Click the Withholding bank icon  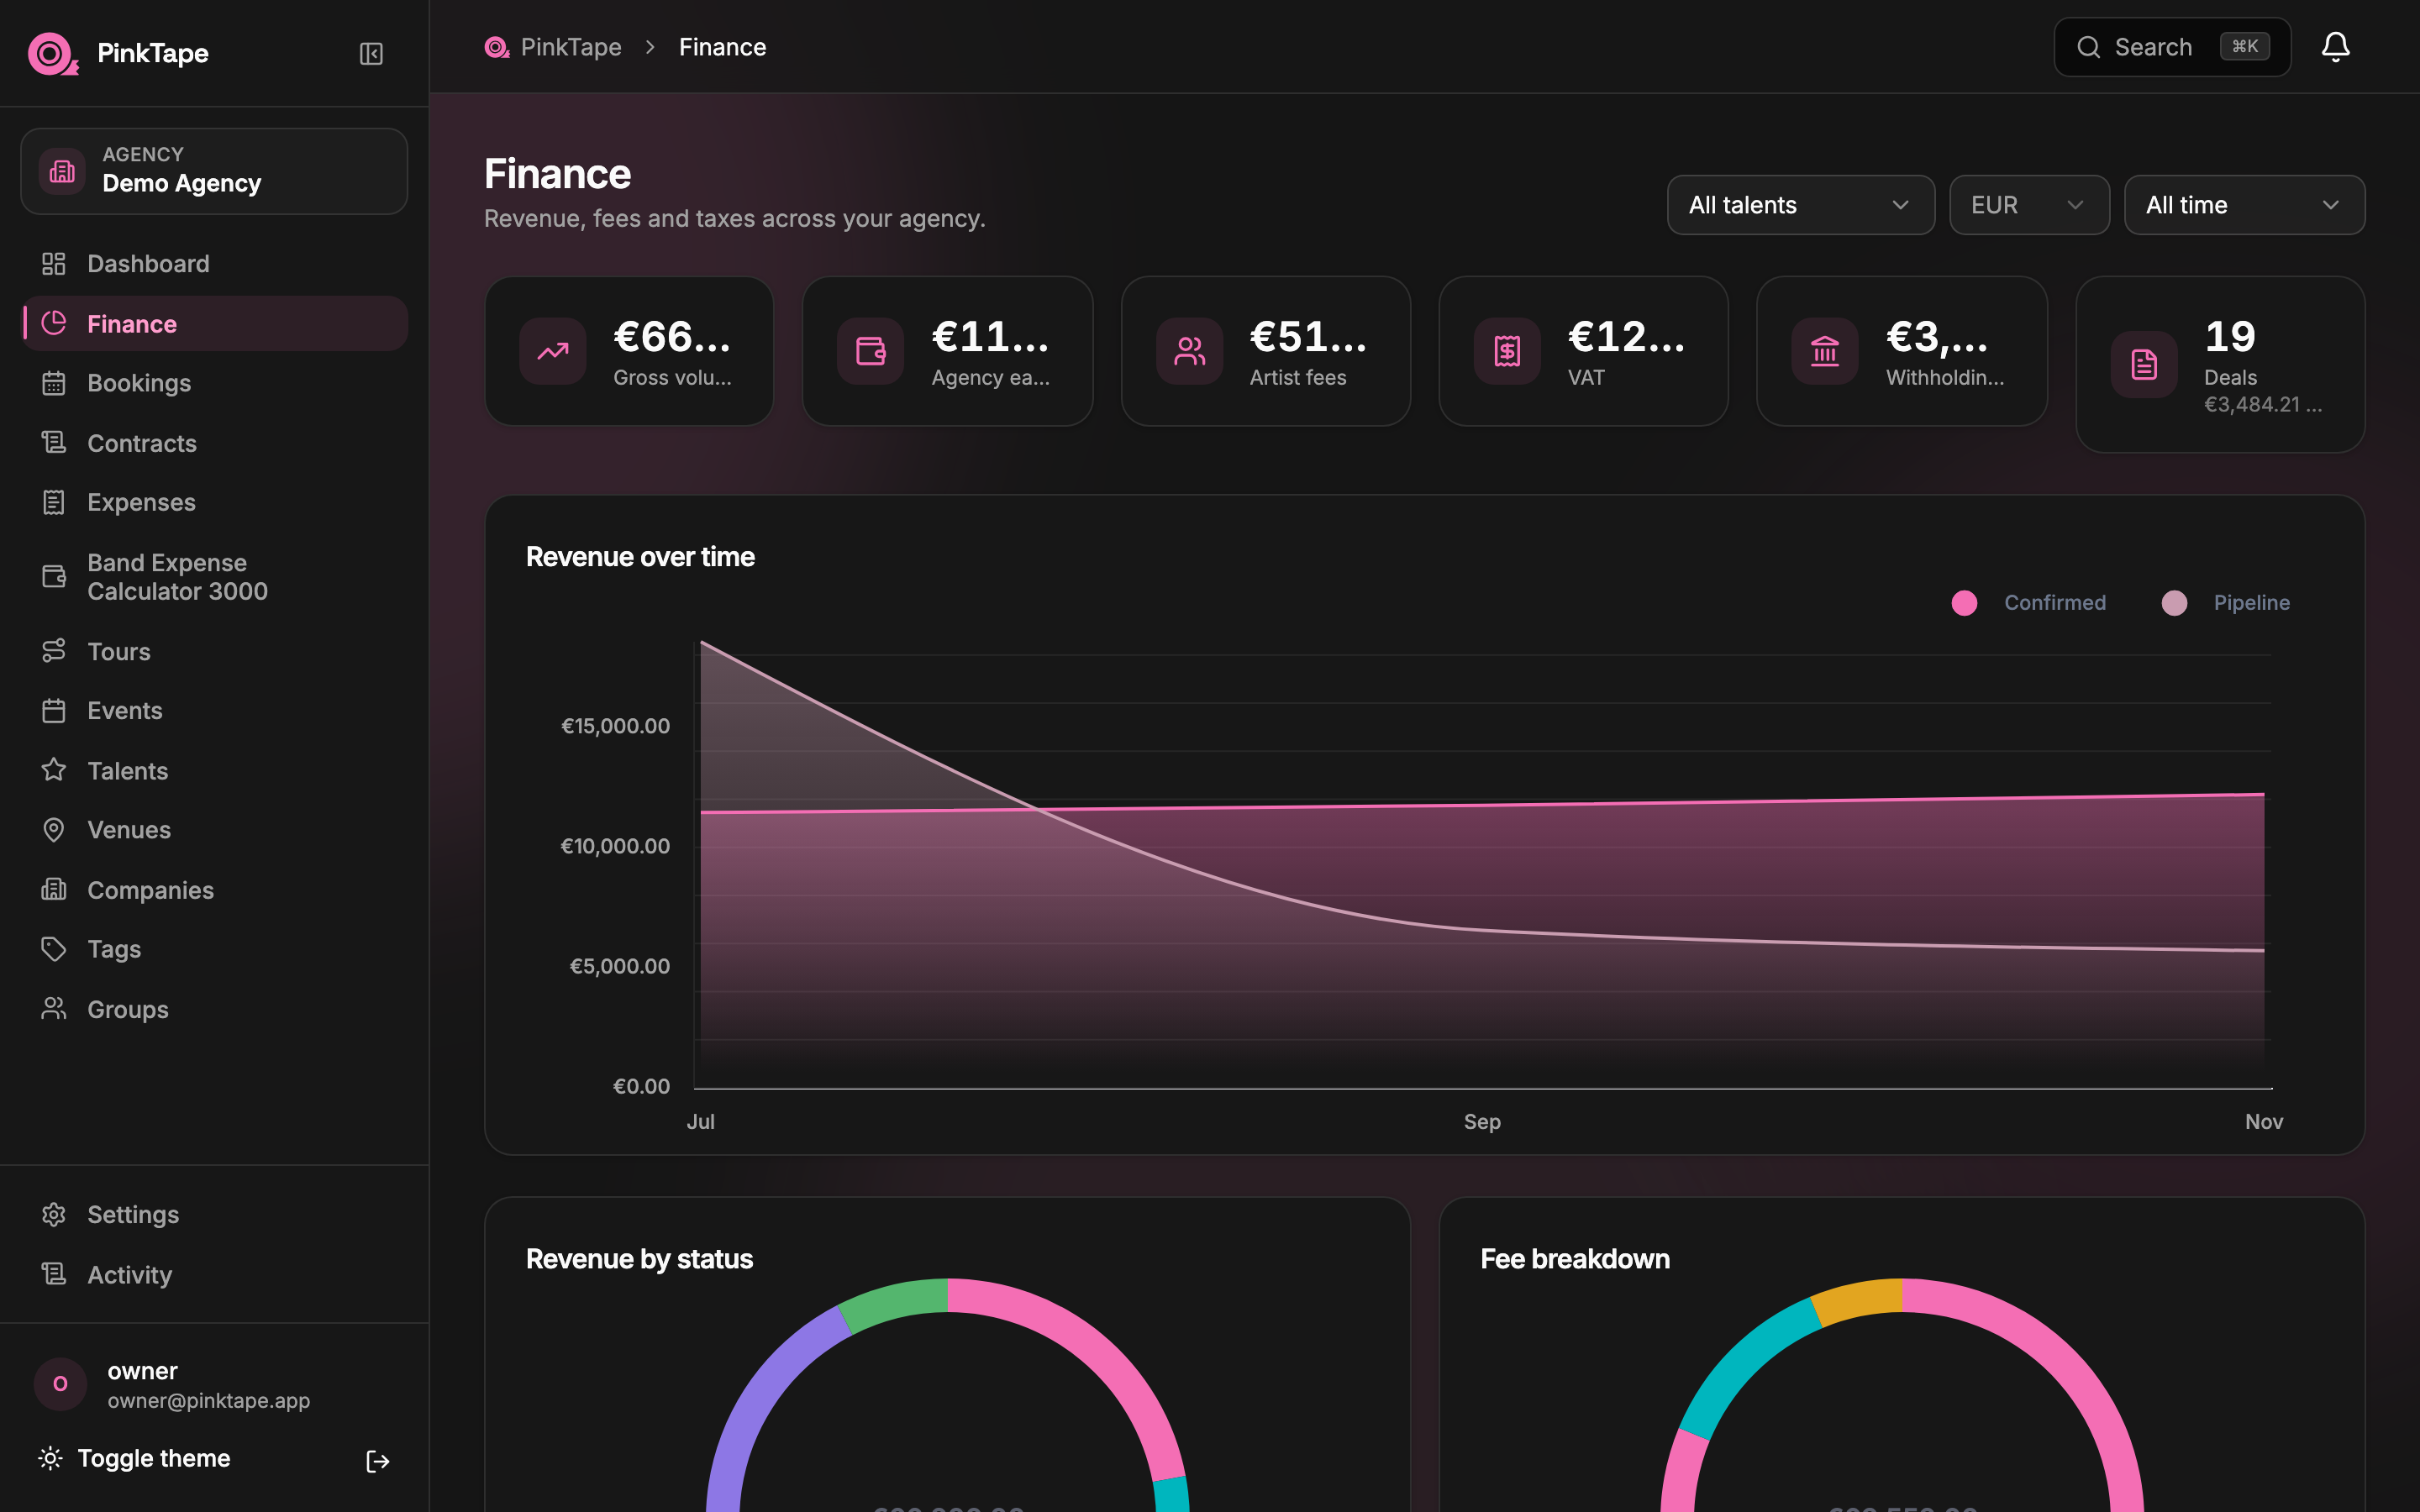click(x=1825, y=351)
